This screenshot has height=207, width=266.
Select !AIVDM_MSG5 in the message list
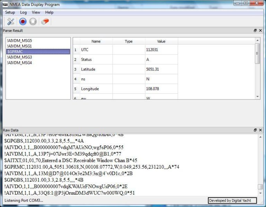coord(19,40)
